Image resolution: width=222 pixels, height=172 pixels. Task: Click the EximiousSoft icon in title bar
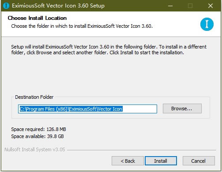point(6,6)
